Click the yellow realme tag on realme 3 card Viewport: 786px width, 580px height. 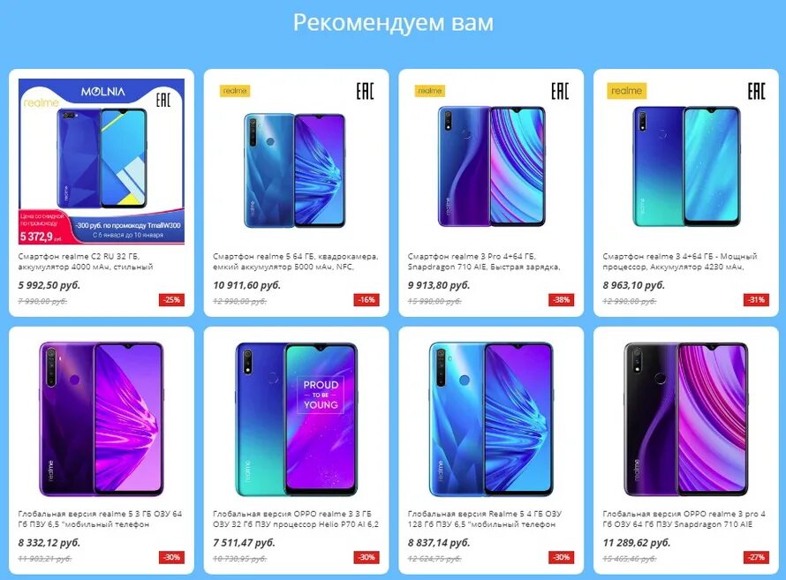point(627,91)
